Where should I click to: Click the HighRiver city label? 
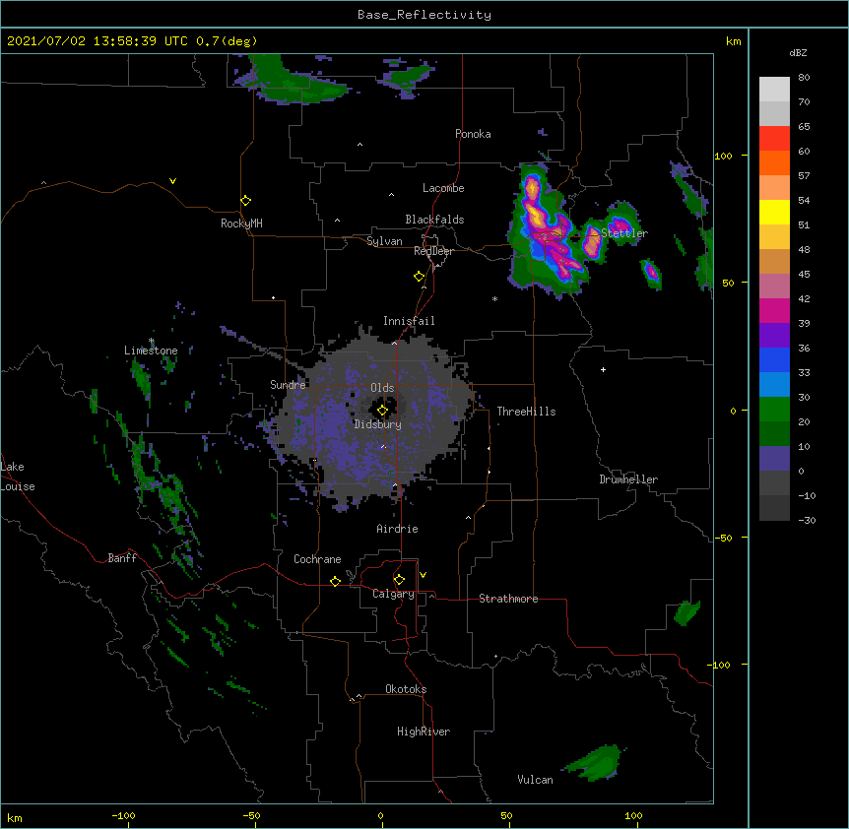coord(424,732)
